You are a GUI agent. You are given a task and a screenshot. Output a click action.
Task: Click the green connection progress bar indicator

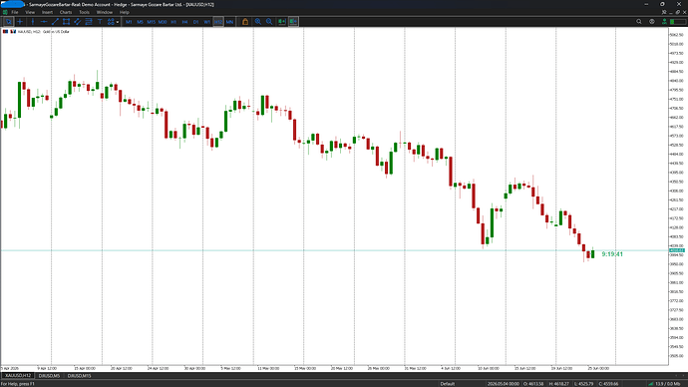pyautogui.click(x=678, y=22)
